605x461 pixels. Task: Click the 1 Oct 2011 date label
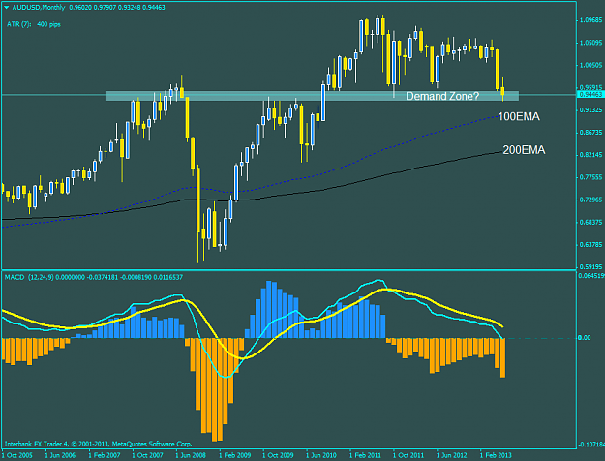pos(409,455)
